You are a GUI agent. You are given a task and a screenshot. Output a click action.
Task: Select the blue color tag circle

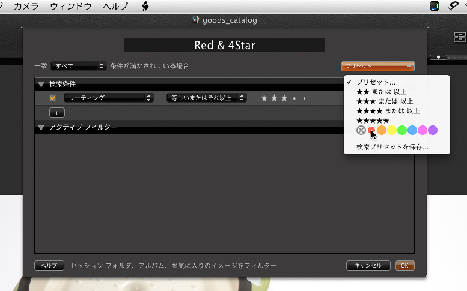coord(412,130)
